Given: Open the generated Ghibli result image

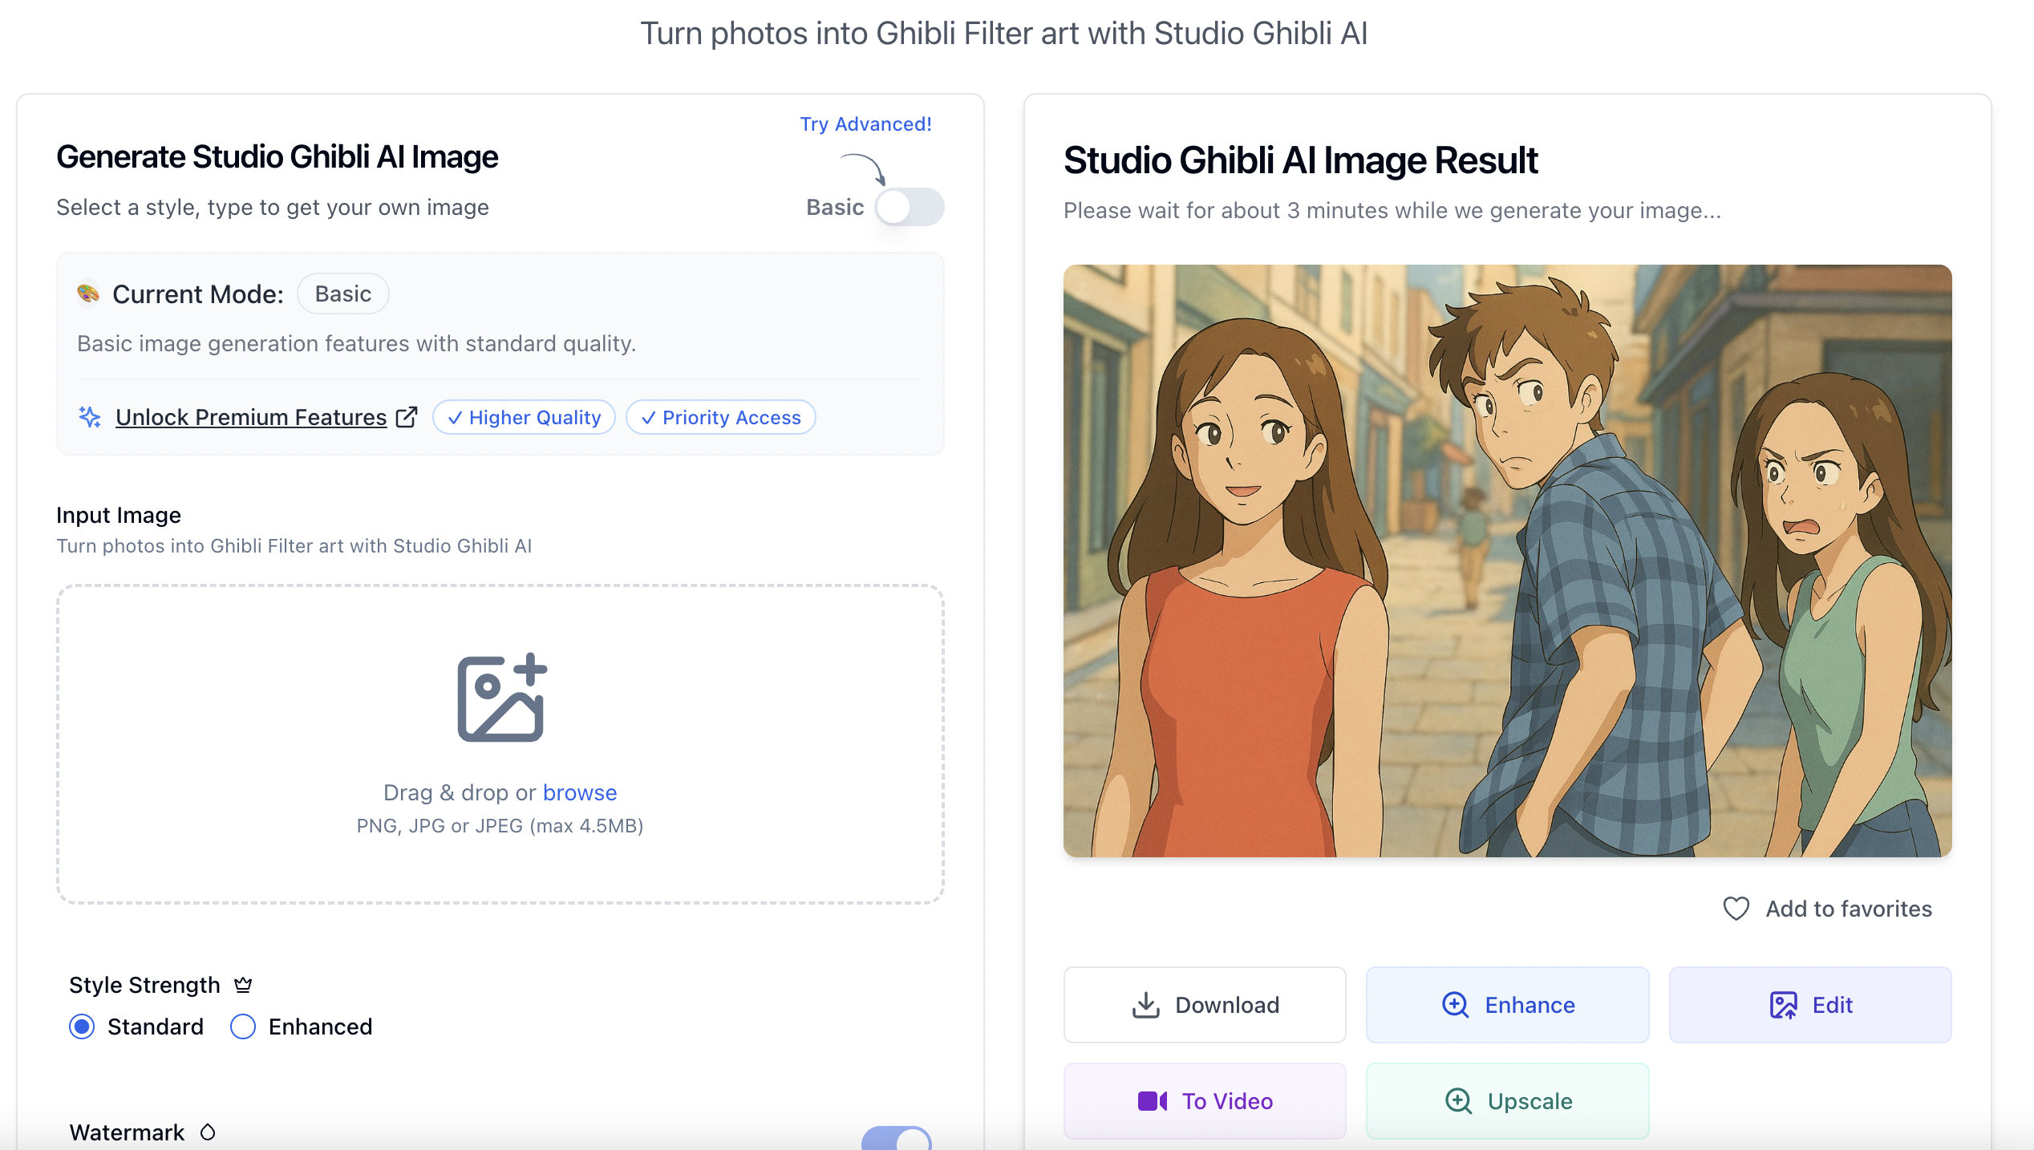Looking at the screenshot, I should (x=1507, y=561).
